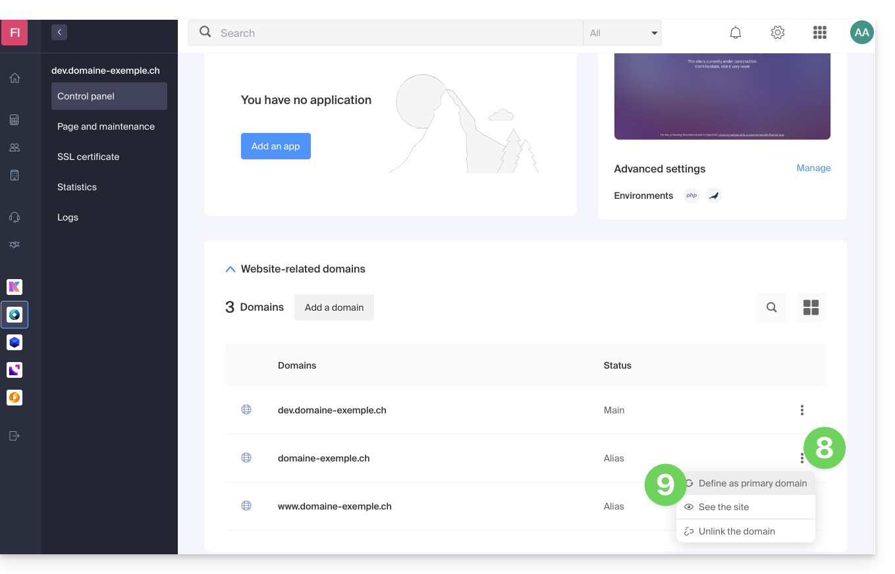Open the settings gear icon
The height and width of the screenshot is (574, 895).
[x=778, y=33]
